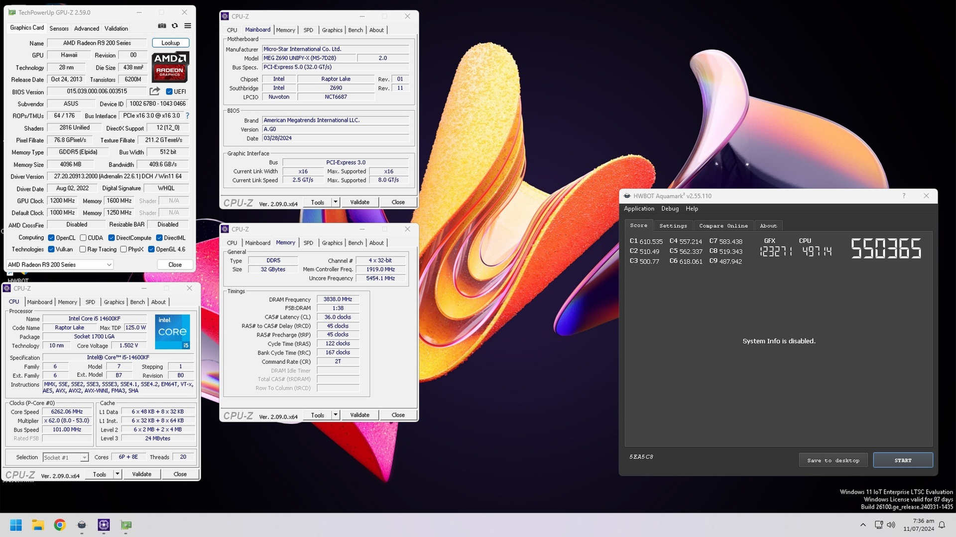Switch to the Advanced tab in GPU-Z

click(87, 28)
